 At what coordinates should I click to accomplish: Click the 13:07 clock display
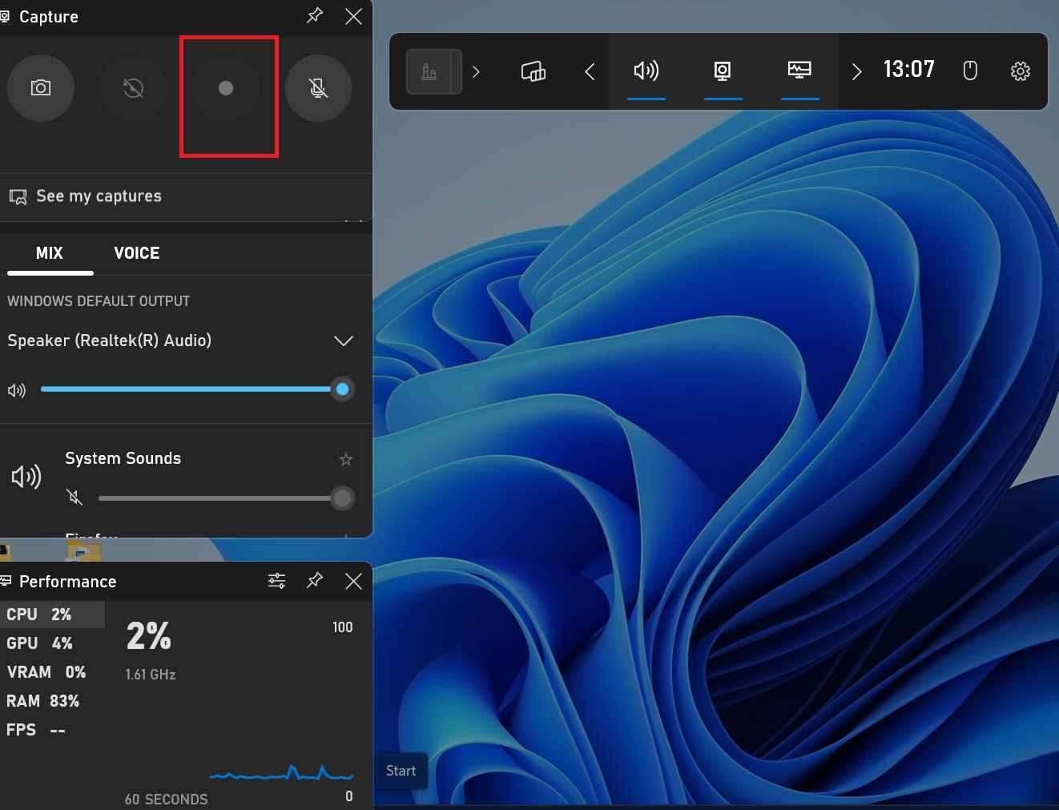[909, 70]
